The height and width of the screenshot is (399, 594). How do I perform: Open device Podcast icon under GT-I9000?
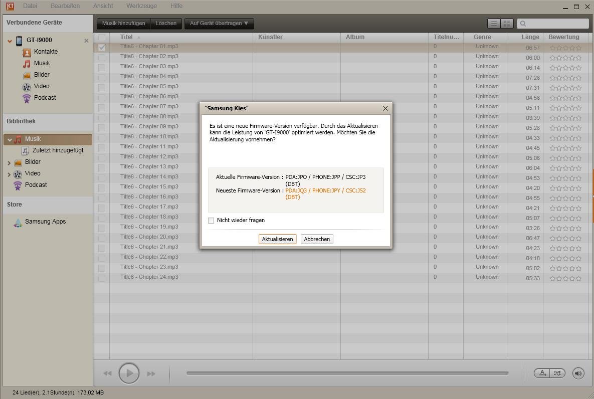tap(27, 99)
